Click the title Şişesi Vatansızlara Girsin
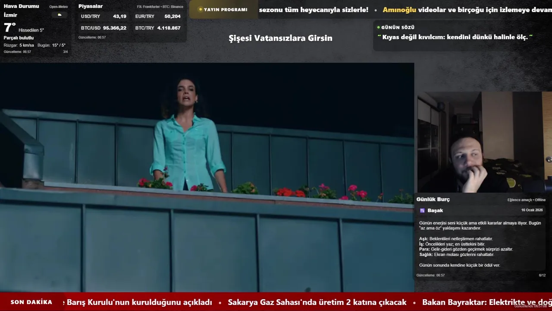 [280, 38]
